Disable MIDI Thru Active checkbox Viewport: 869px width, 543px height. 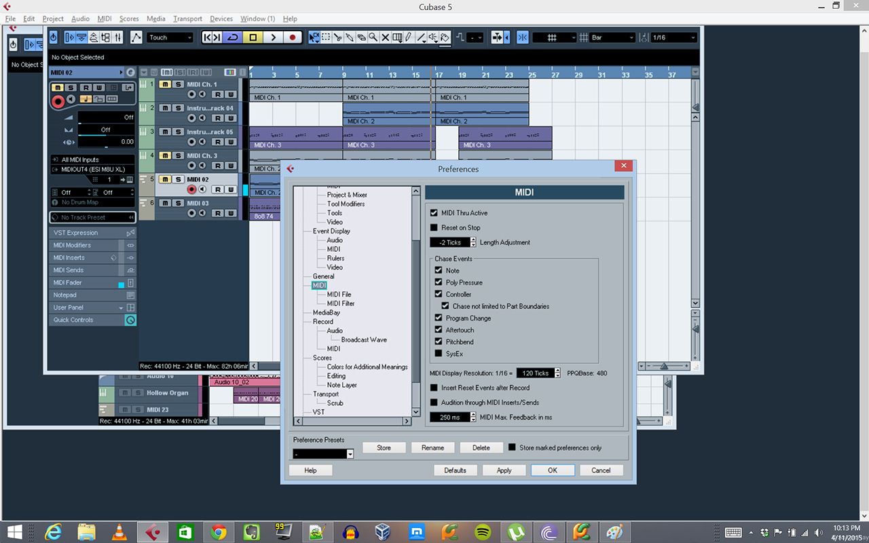pyautogui.click(x=434, y=213)
